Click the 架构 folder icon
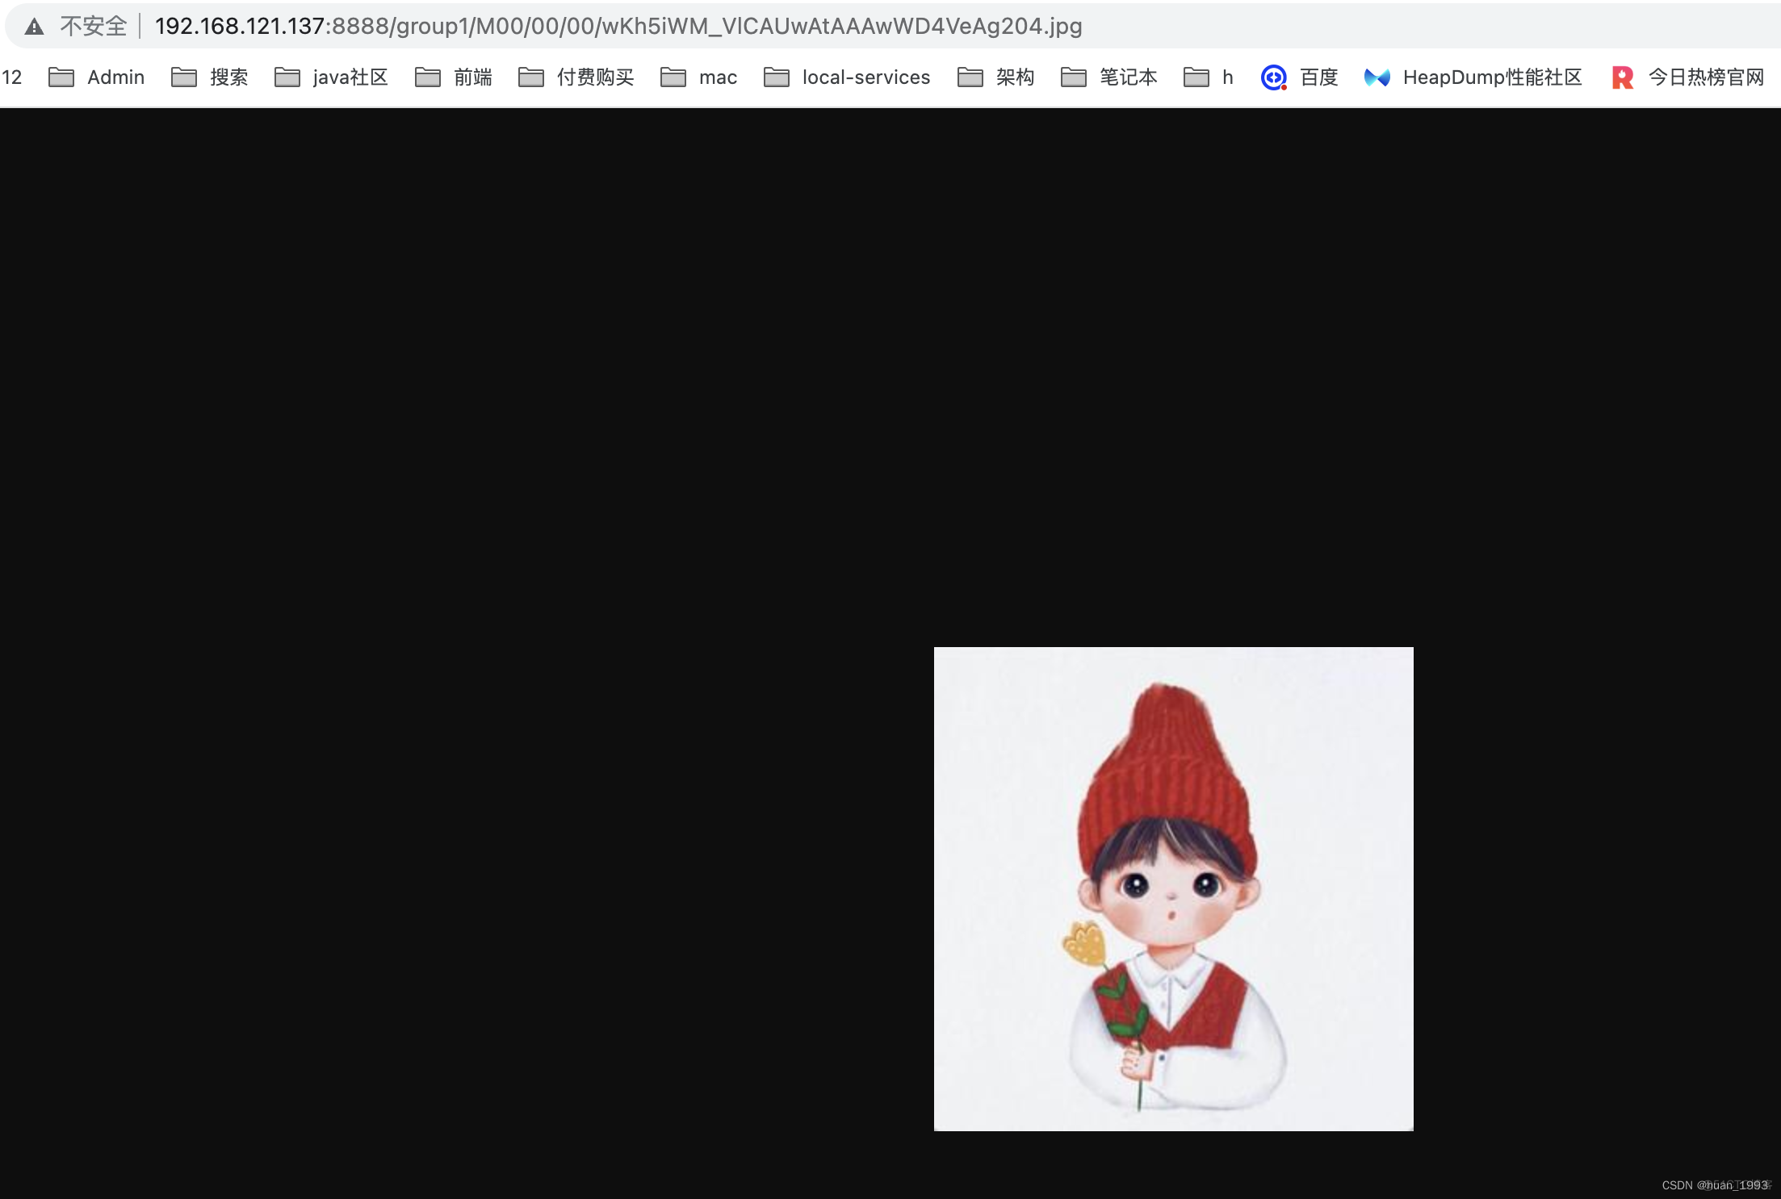This screenshot has width=1781, height=1199. tap(970, 77)
